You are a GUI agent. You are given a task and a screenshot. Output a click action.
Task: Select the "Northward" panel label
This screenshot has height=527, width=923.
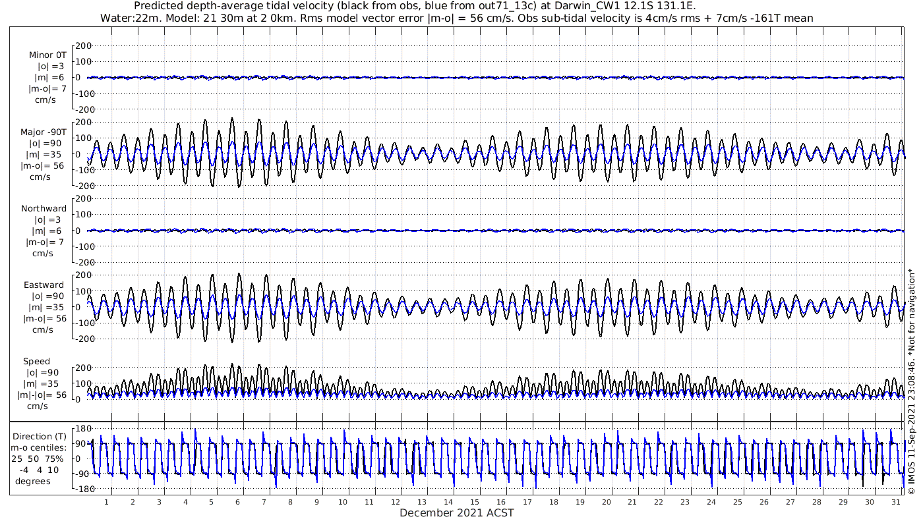(x=44, y=209)
